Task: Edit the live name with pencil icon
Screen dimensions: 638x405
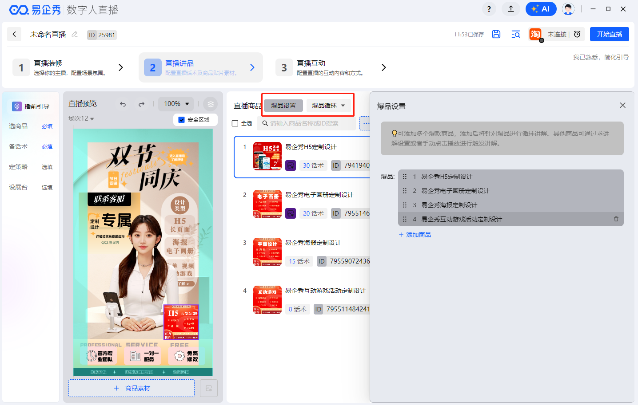Action: pos(75,34)
